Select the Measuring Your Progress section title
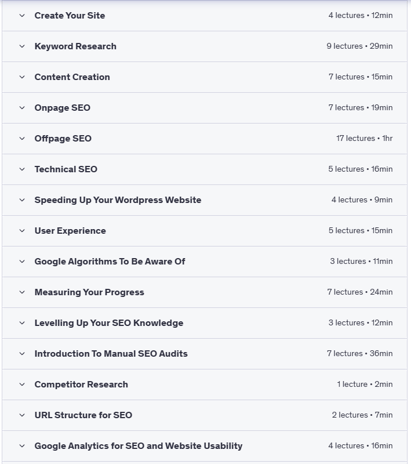 click(x=89, y=292)
